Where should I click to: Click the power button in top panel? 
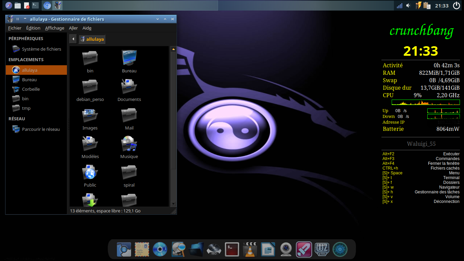[456, 6]
